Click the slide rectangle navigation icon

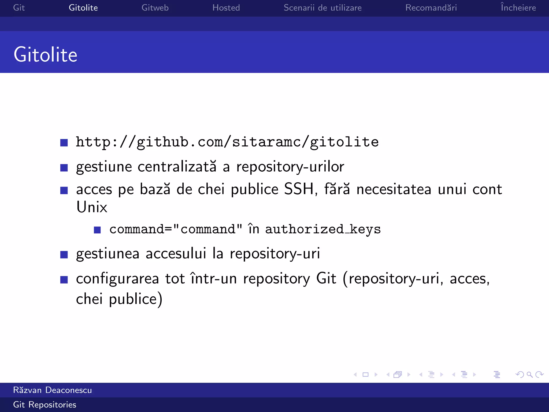[x=365, y=374]
